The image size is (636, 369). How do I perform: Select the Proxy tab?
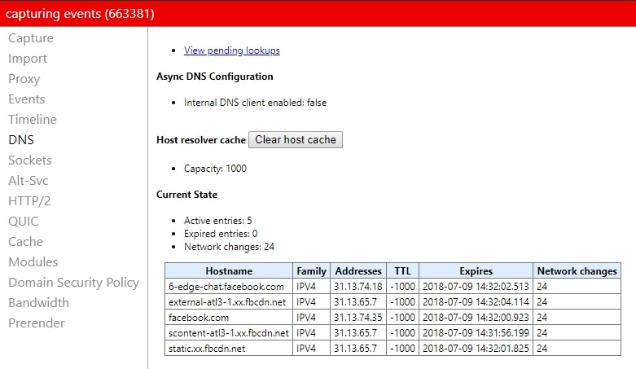(24, 79)
